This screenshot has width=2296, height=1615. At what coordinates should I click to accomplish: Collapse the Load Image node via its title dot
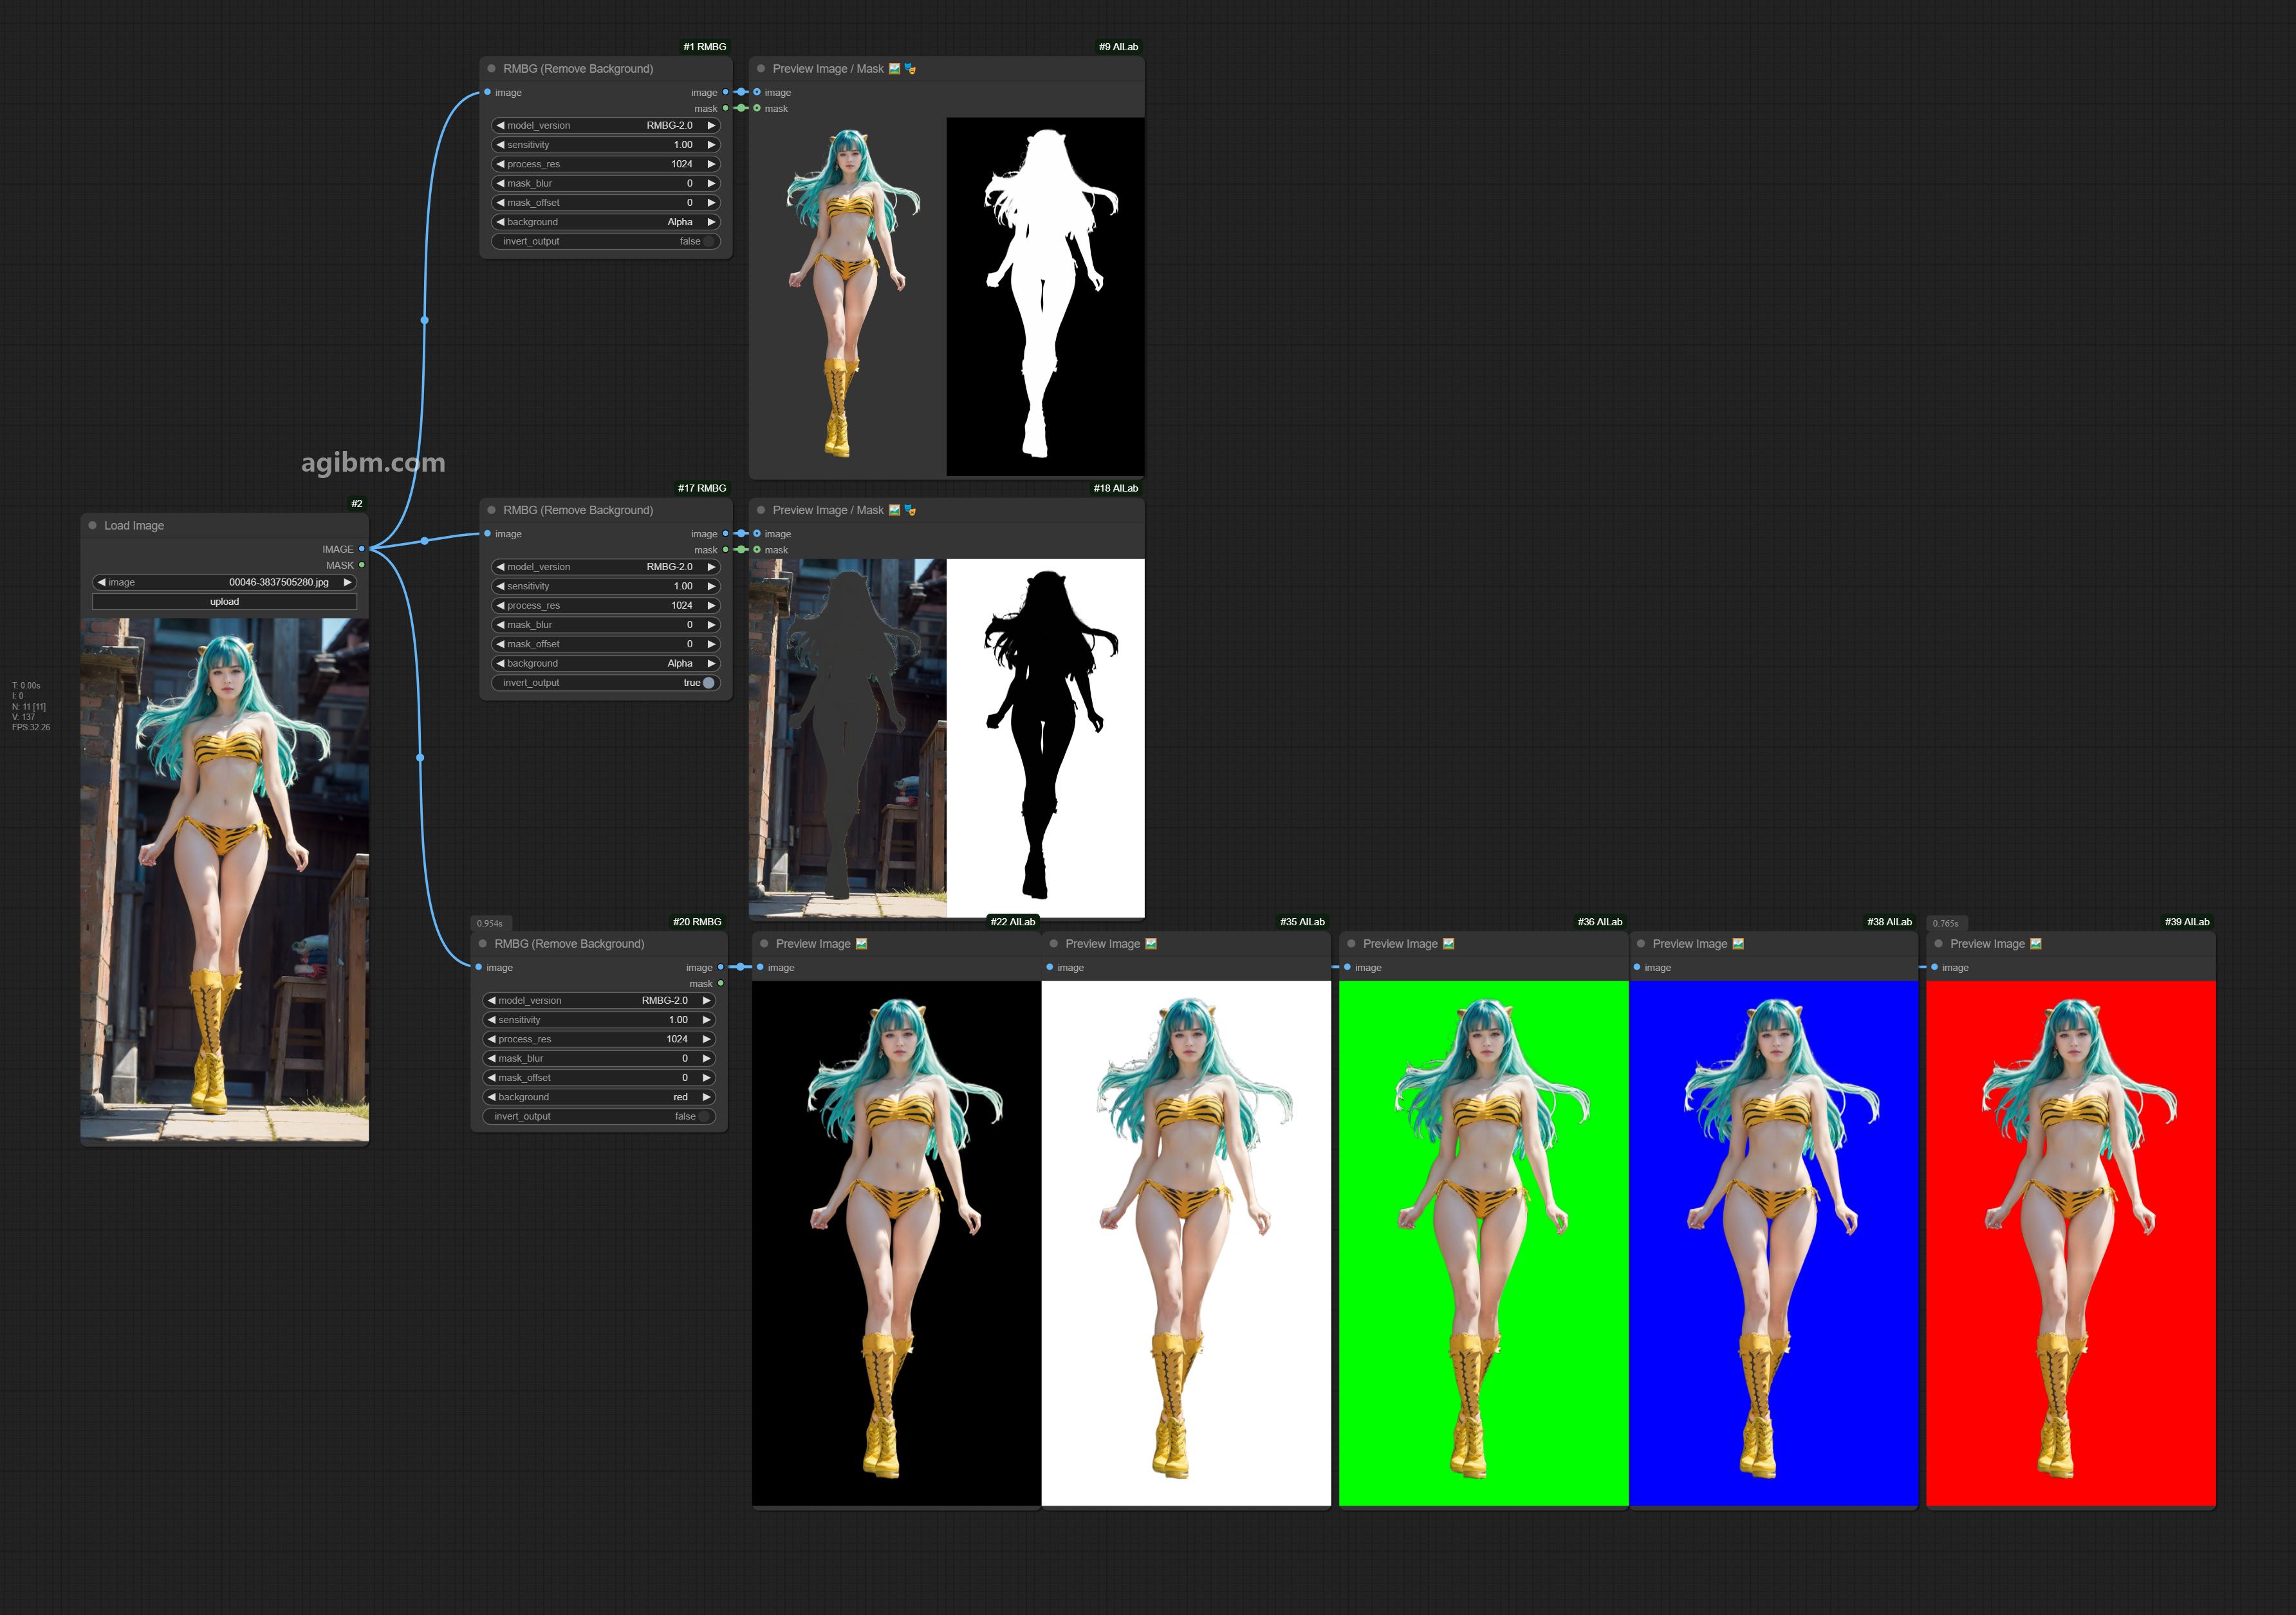(93, 525)
